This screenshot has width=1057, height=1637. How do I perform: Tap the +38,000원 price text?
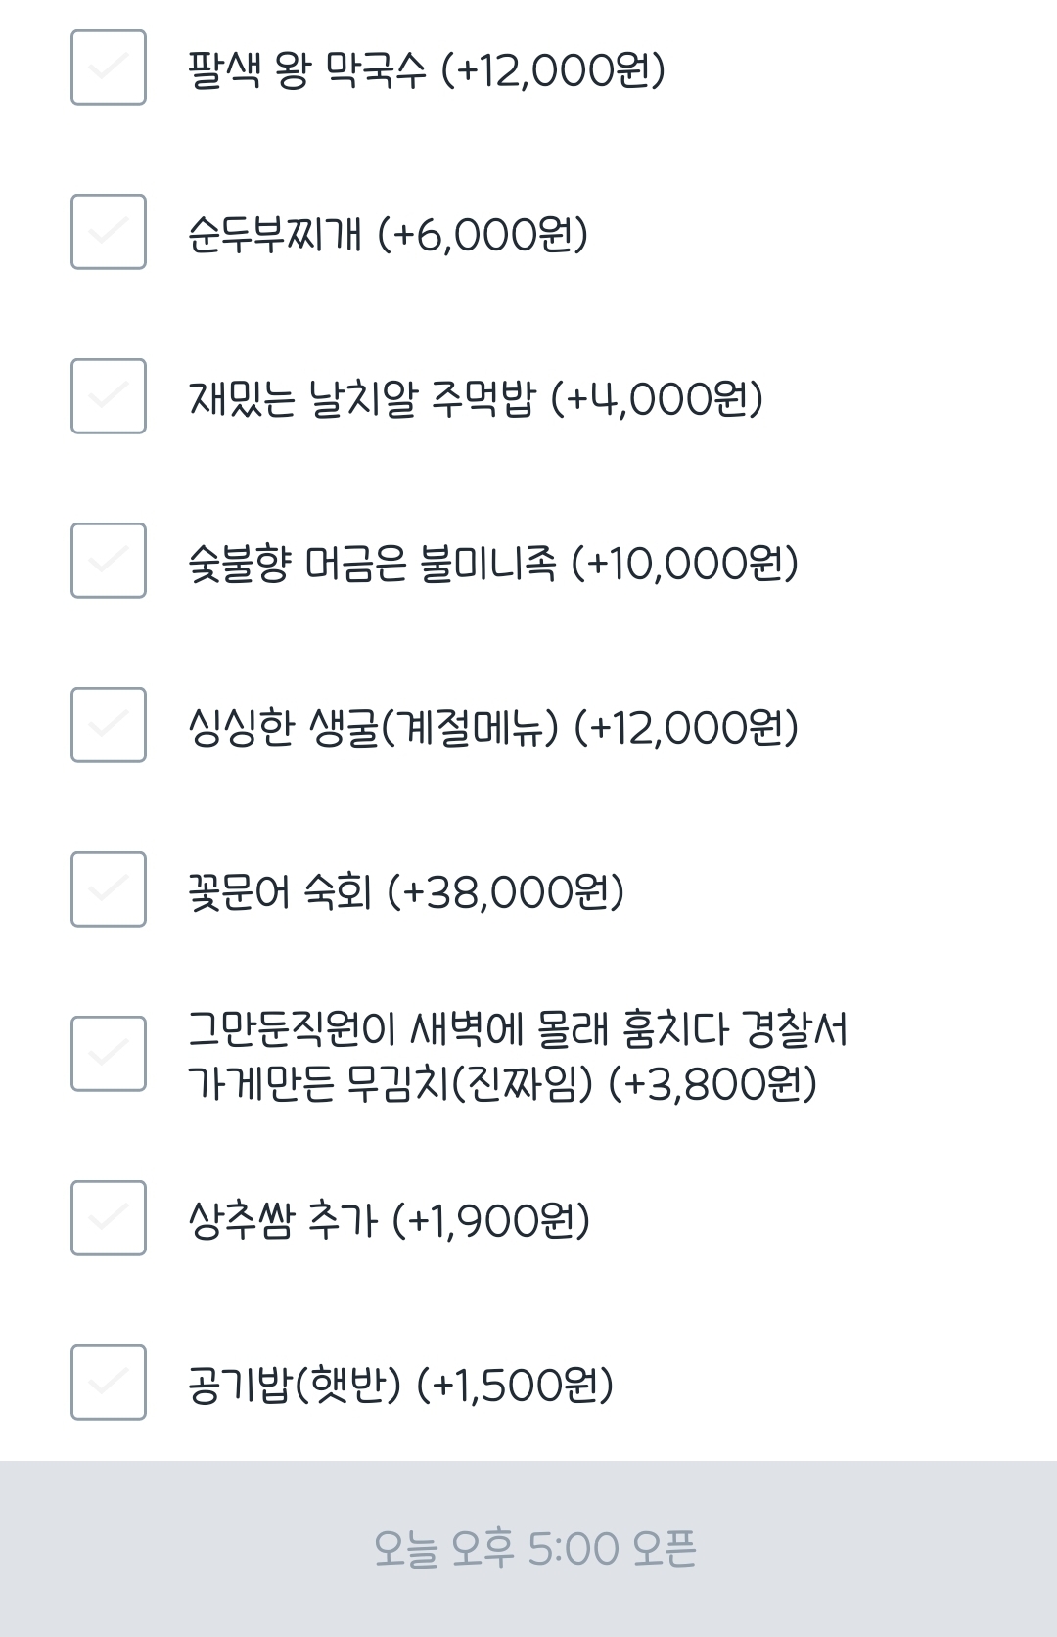click(506, 891)
